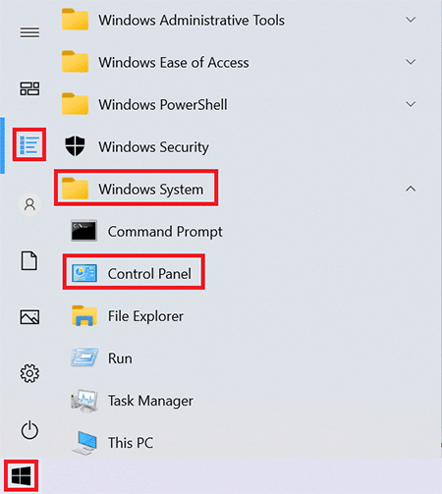The height and width of the screenshot is (494, 442).
Task: Click the Windows Start button
Action: pos(22,476)
